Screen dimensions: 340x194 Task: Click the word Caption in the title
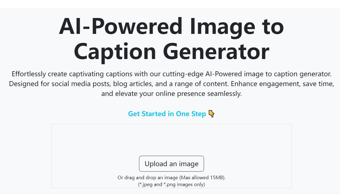click(115, 52)
